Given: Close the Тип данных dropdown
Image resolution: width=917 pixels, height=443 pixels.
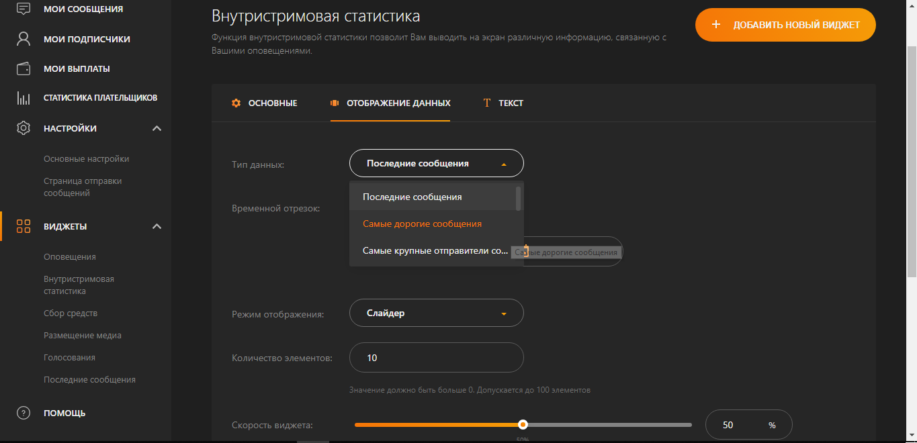Looking at the screenshot, I should coord(437,163).
